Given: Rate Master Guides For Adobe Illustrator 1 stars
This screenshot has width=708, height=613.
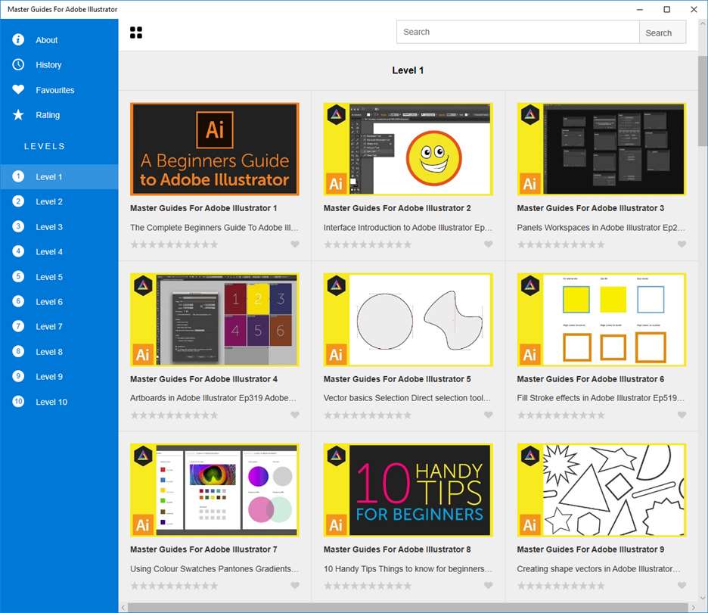Looking at the screenshot, I should click(174, 244).
